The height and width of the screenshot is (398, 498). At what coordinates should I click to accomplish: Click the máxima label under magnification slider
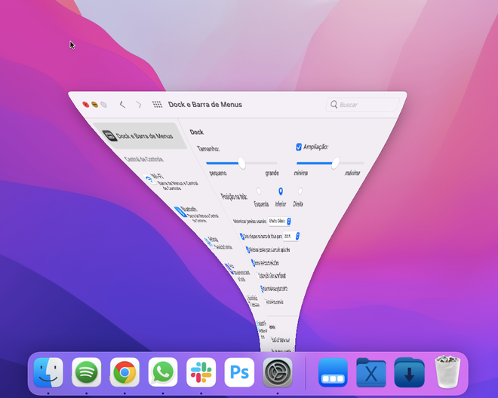352,173
